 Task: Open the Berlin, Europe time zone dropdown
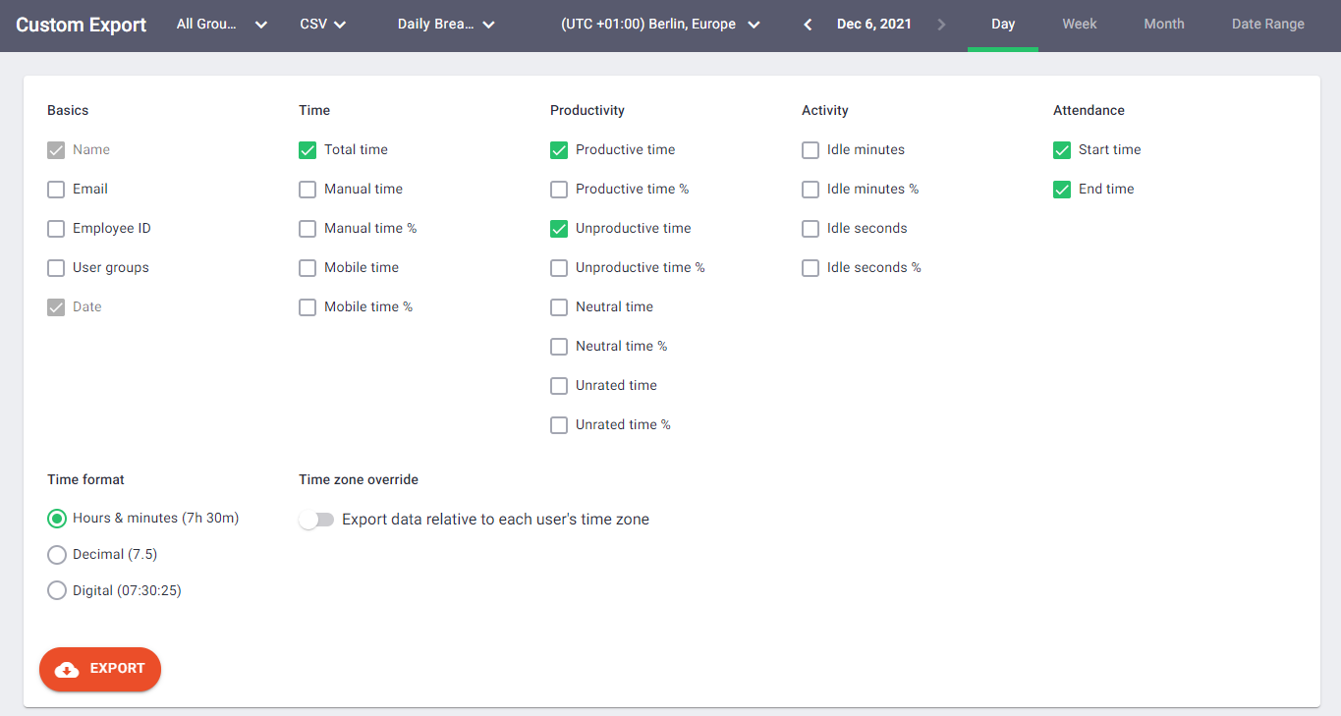tap(660, 24)
